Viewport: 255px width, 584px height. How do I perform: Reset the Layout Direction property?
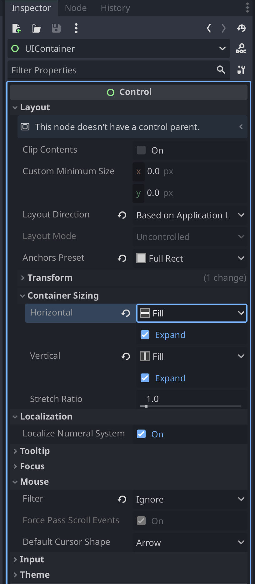(x=122, y=215)
